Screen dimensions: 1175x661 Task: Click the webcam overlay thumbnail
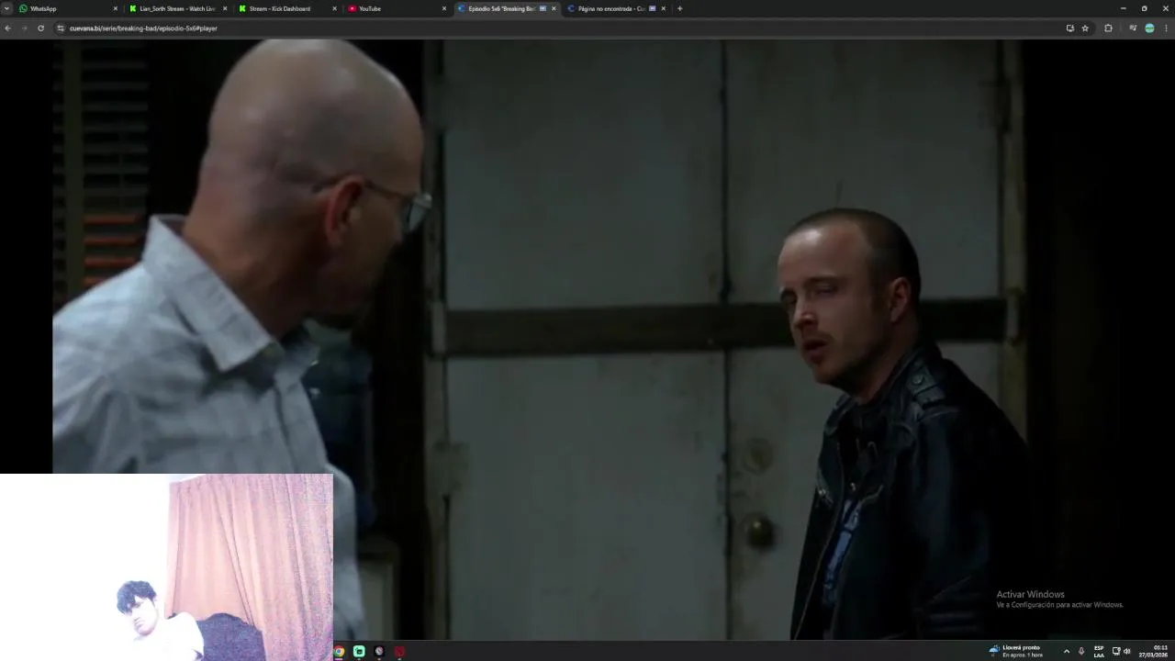click(166, 567)
